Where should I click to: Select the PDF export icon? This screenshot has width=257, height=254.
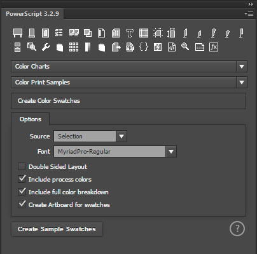[130, 47]
